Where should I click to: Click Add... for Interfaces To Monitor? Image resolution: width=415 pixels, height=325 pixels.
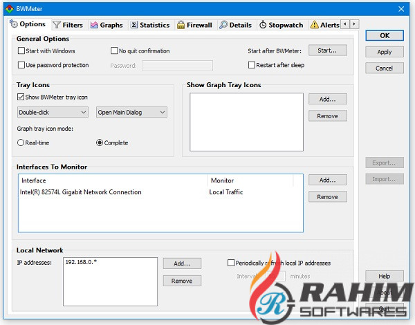pos(328,180)
